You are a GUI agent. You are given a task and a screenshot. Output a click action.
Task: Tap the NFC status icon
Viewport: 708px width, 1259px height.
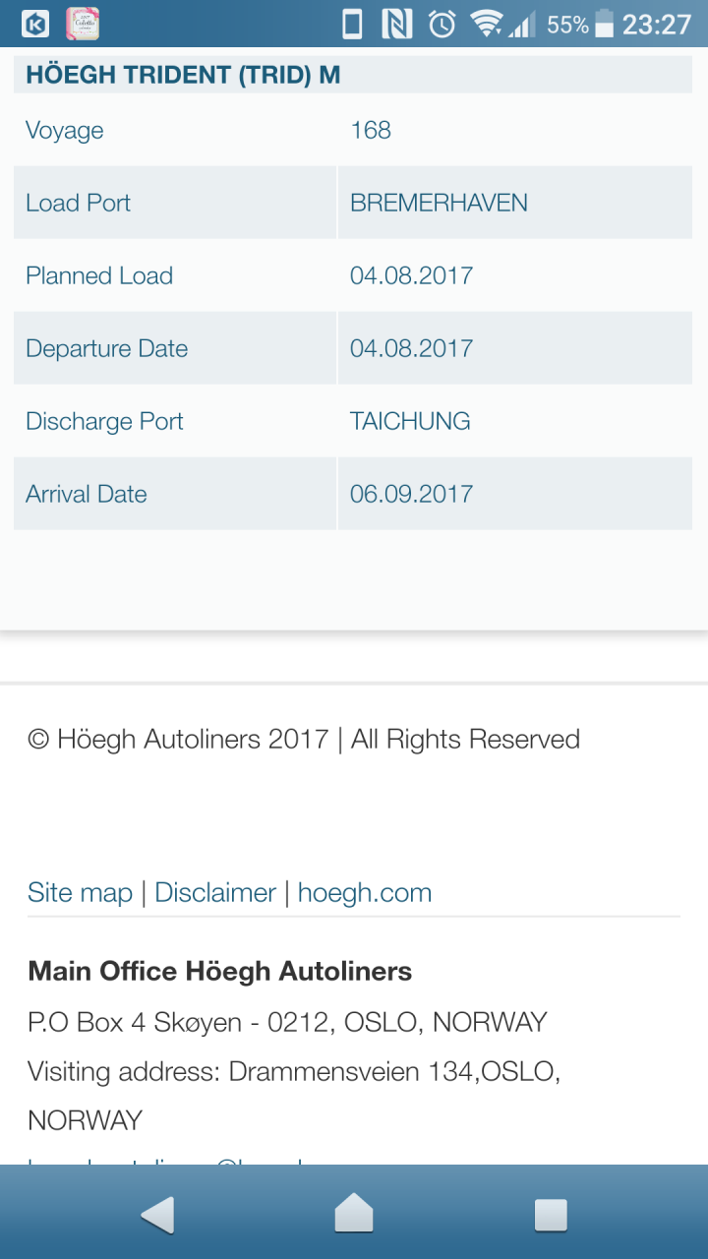click(x=397, y=24)
